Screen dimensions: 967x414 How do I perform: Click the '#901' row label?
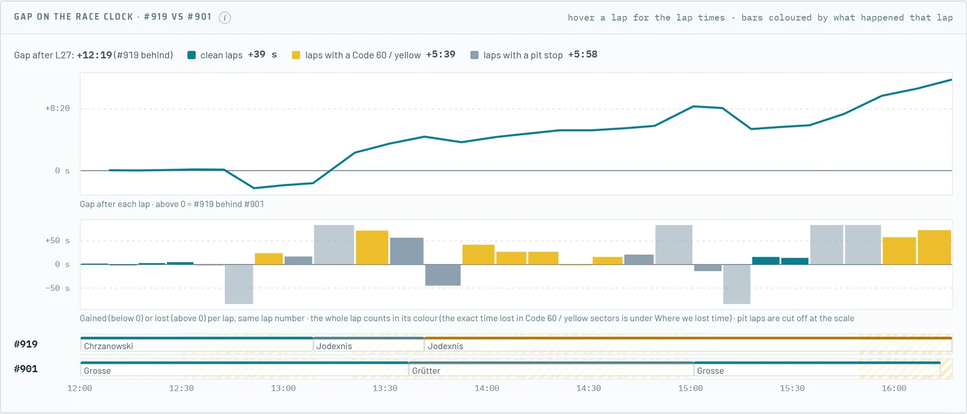point(26,369)
